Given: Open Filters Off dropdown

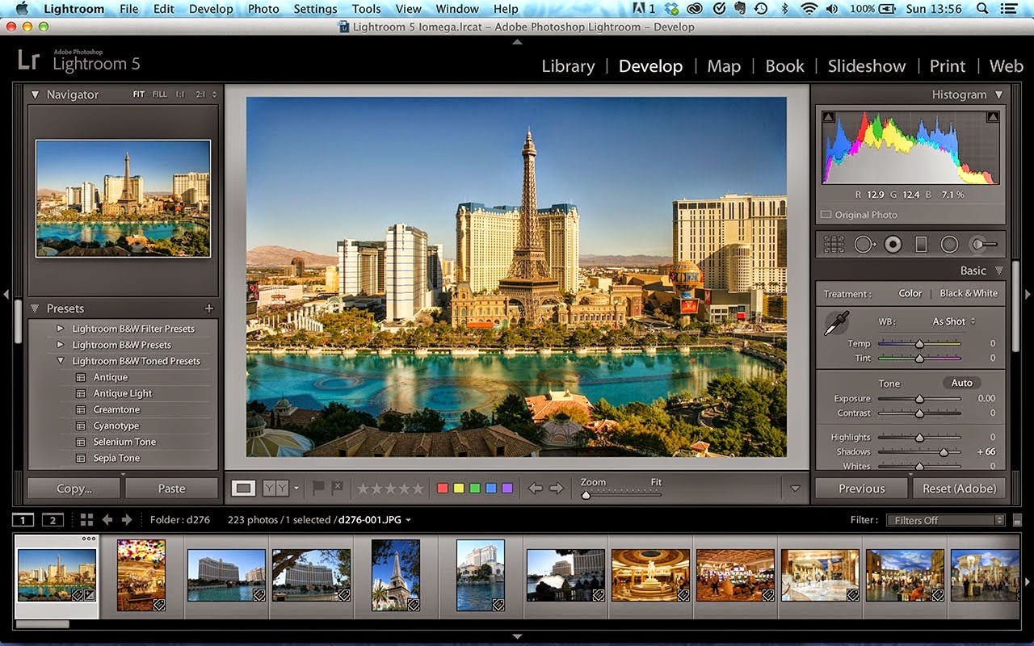Looking at the screenshot, I should (945, 521).
